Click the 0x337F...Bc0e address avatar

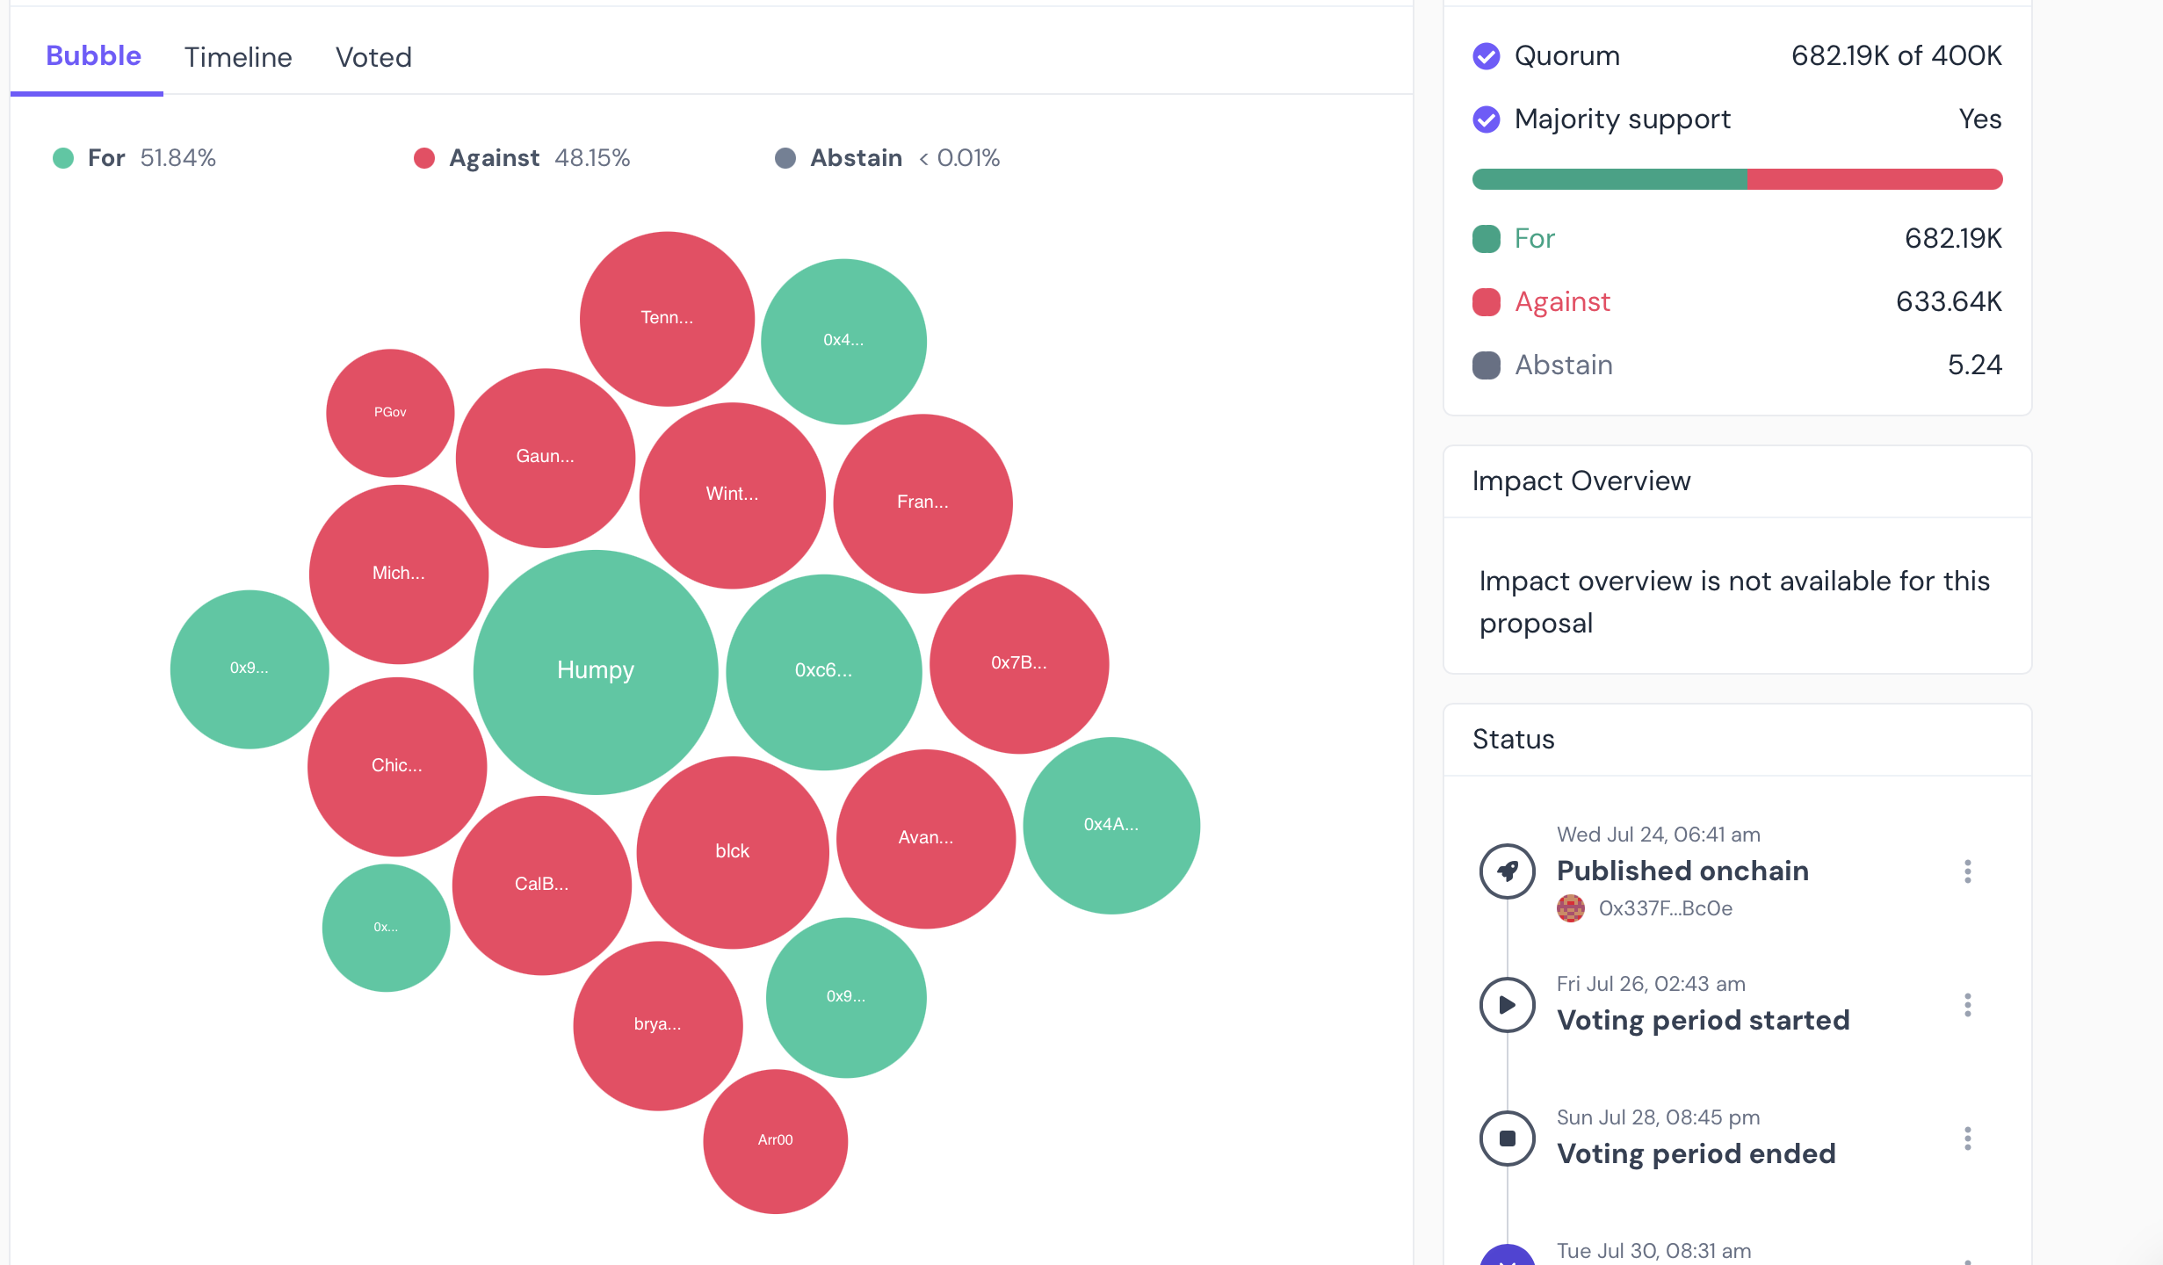1570,908
